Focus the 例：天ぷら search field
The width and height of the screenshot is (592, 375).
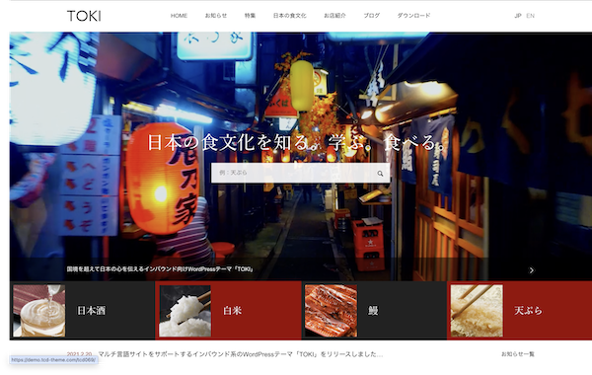(293, 173)
